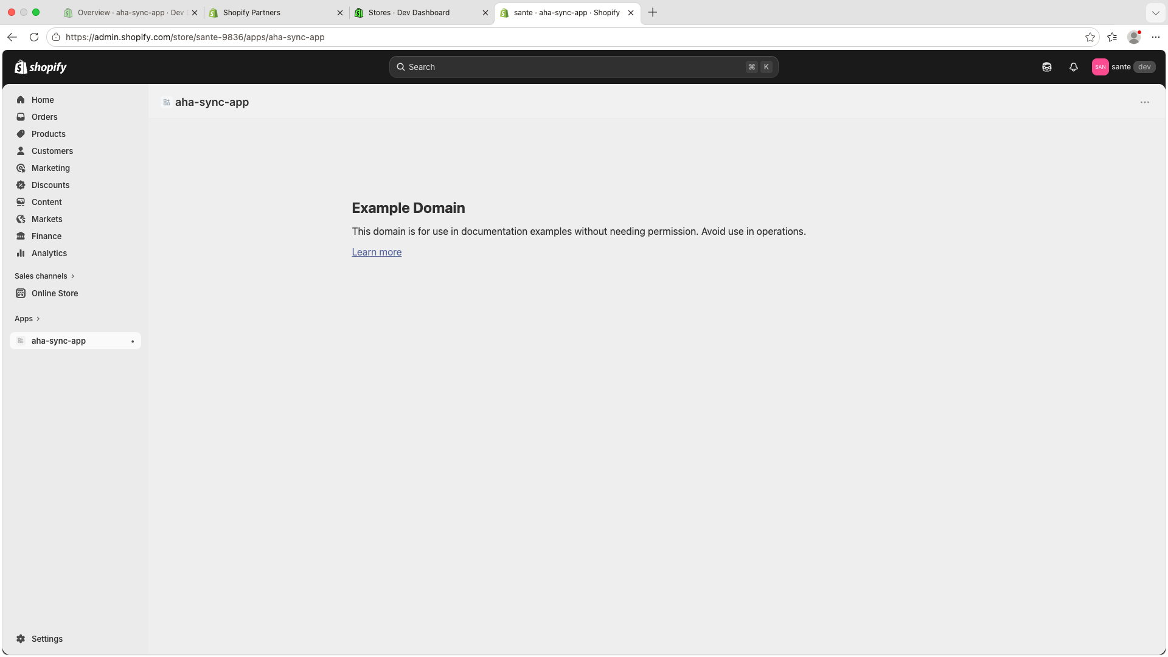Viewport: 1168px width, 657px height.
Task: Open Online Store sales channel
Action: 75,293
